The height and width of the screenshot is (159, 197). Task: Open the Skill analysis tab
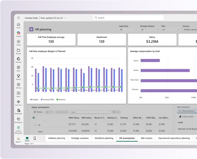(146, 138)
